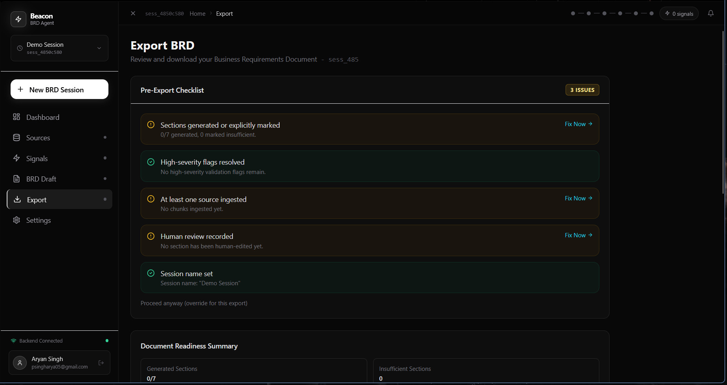Click warning icon on Human review row
This screenshot has width=727, height=385.
(151, 236)
